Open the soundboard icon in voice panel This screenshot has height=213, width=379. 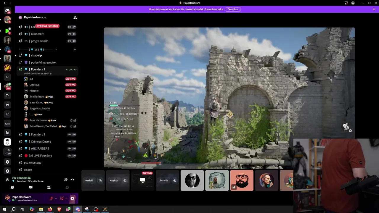67,188
